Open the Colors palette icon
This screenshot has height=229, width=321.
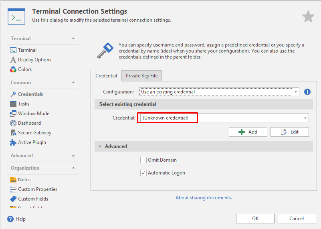14,69
